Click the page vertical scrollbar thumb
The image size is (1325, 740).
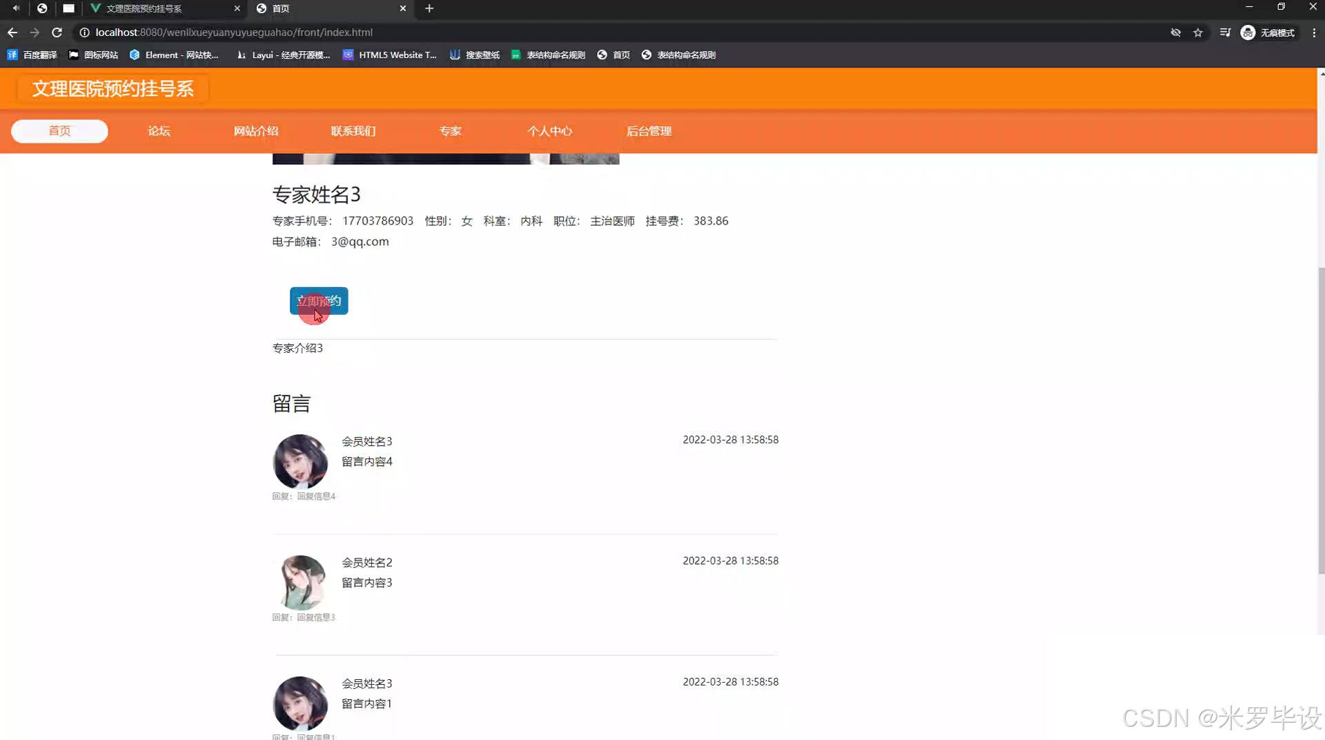pos(1321,420)
